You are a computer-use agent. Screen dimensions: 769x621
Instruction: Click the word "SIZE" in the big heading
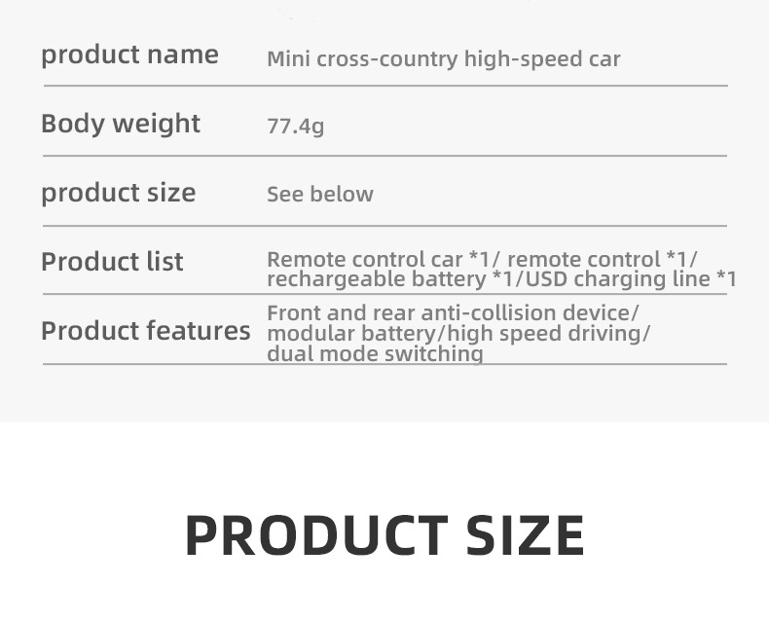point(524,534)
